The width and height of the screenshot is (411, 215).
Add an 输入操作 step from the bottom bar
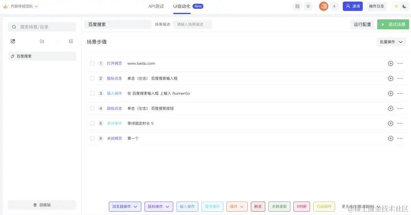(x=187, y=207)
